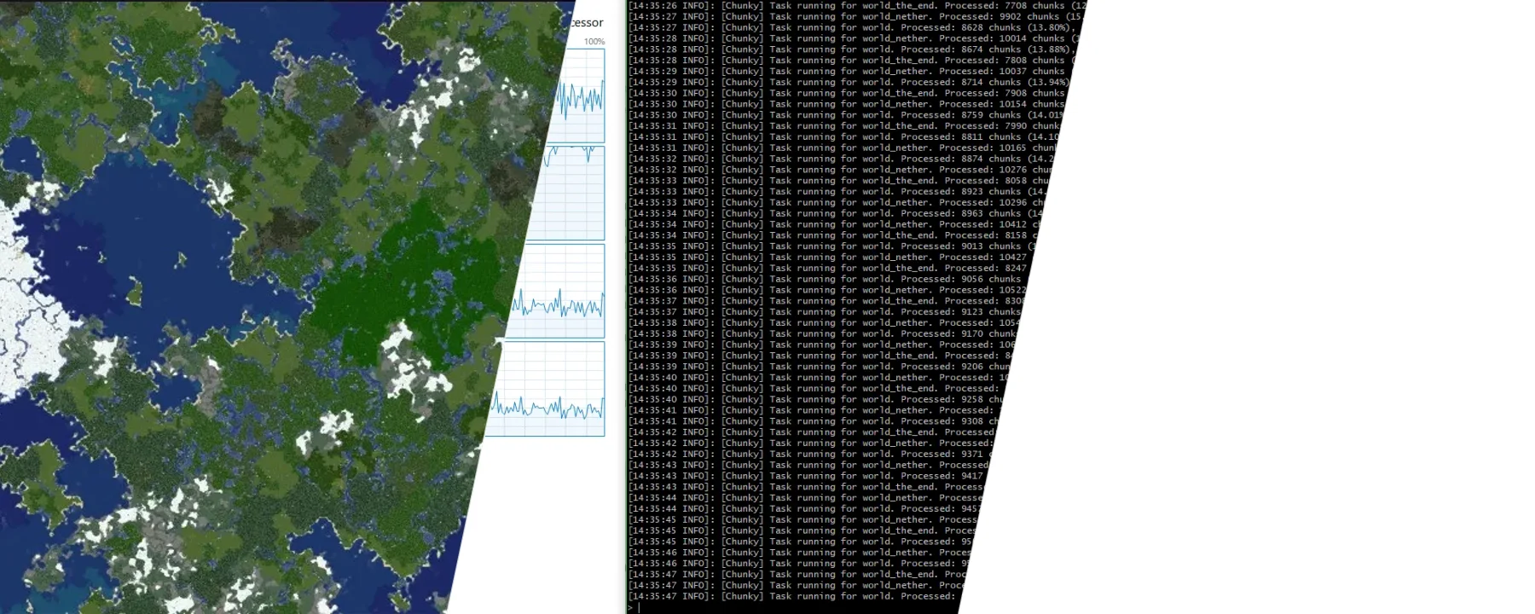This screenshot has height=614, width=1535.
Task: Click log line 'world_nether. Processed: 9902 chunks'
Action: pos(855,16)
